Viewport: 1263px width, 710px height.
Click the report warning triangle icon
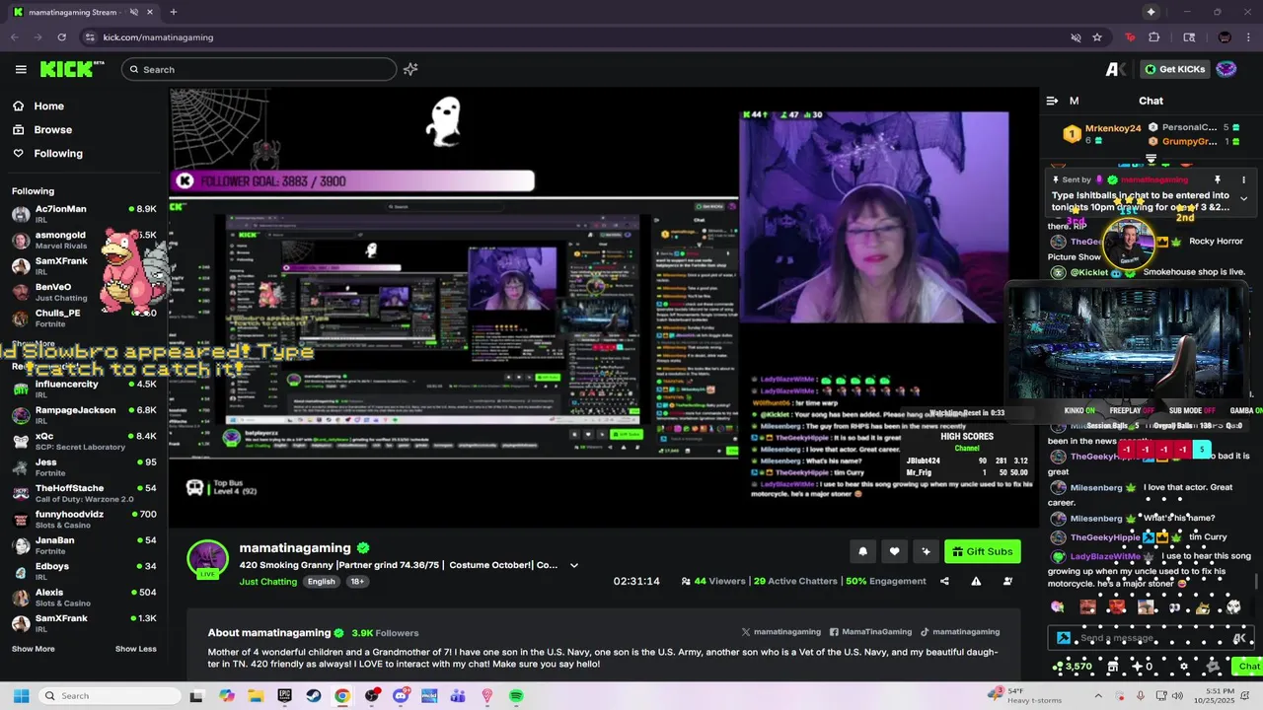coord(976,581)
